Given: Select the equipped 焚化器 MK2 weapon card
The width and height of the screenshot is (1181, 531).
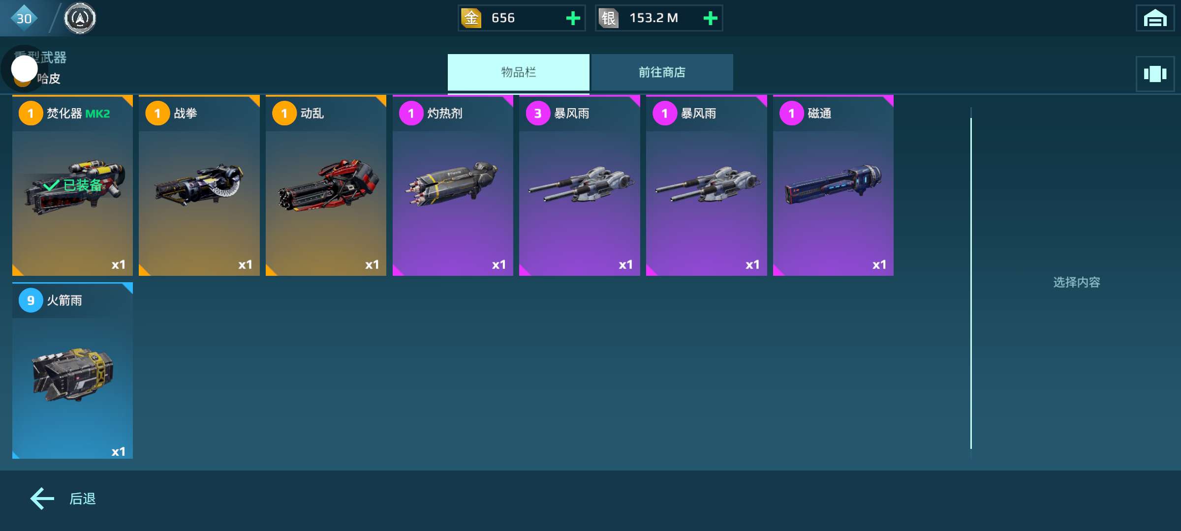Looking at the screenshot, I should (72, 185).
